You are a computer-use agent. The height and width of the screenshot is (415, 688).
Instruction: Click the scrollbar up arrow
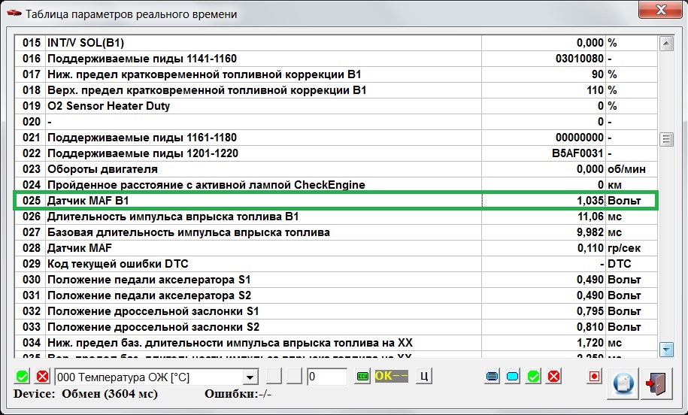tap(666, 43)
